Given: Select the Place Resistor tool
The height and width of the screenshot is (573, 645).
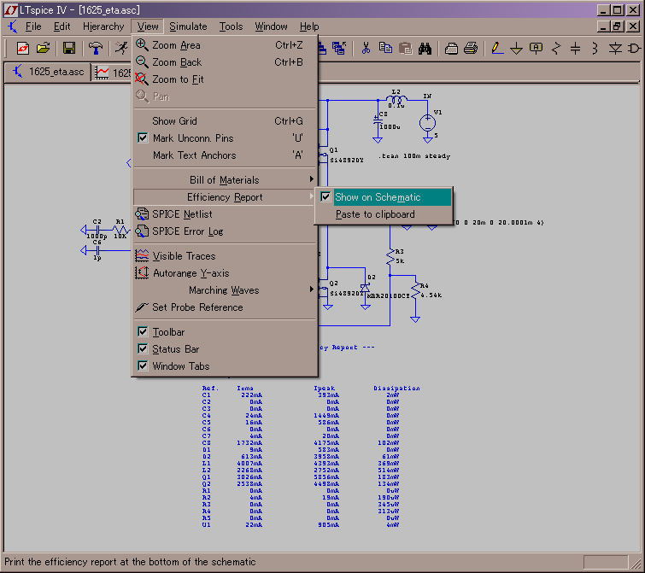Looking at the screenshot, I should click(x=556, y=48).
